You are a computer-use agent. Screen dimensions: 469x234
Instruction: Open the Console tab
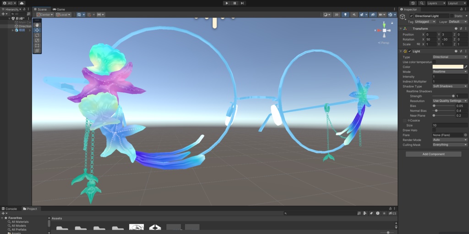[10, 209]
